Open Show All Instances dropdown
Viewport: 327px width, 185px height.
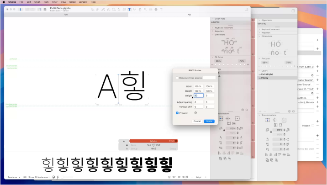tap(39, 177)
